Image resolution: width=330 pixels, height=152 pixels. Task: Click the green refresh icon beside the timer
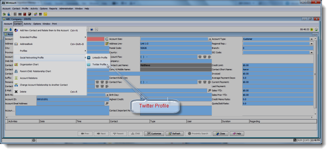[316, 30]
